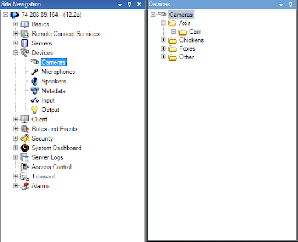Expand the Servers tree node
Image resolution: width=298 pixels, height=242 pixels.
[x=16, y=43]
